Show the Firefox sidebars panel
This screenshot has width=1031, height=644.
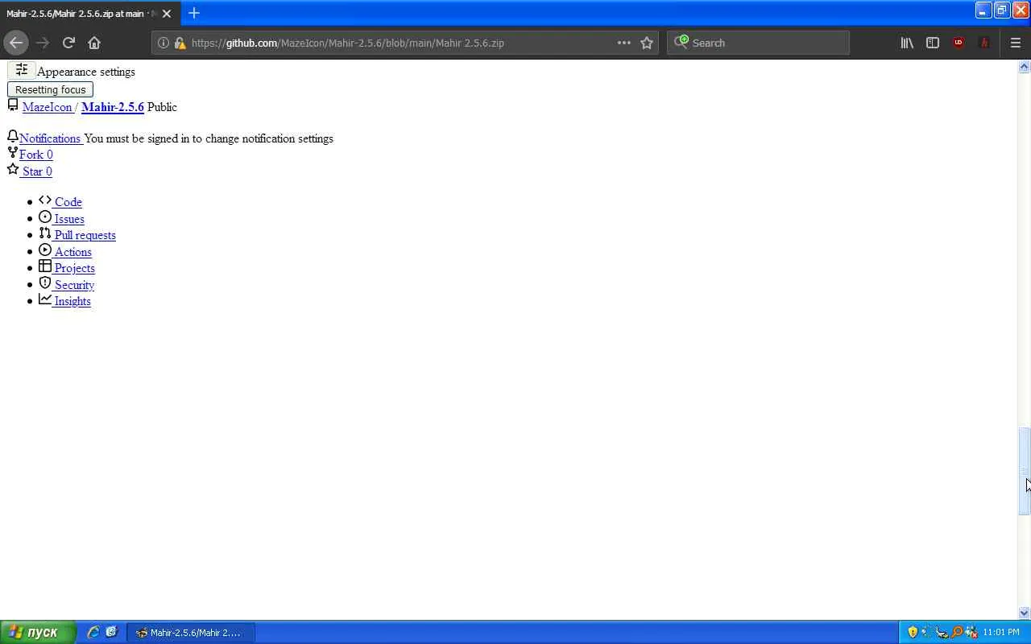(933, 43)
